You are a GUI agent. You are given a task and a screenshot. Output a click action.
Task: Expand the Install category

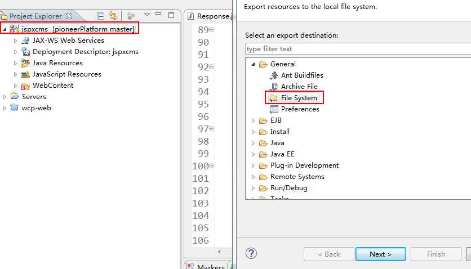click(253, 132)
